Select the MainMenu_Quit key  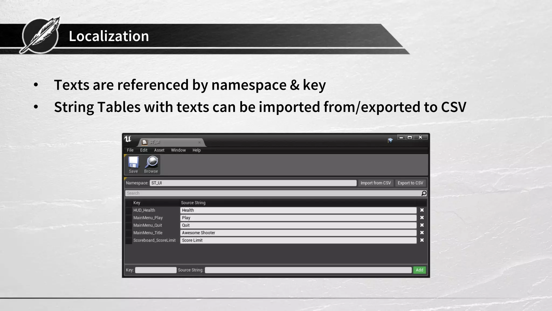(x=148, y=225)
